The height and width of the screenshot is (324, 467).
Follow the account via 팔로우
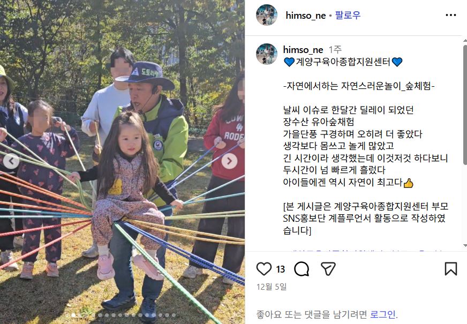[348, 15]
